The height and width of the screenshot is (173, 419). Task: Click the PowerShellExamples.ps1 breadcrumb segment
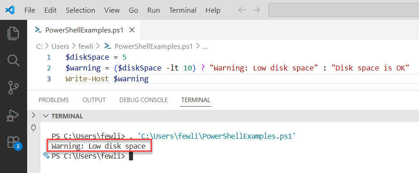148,47
